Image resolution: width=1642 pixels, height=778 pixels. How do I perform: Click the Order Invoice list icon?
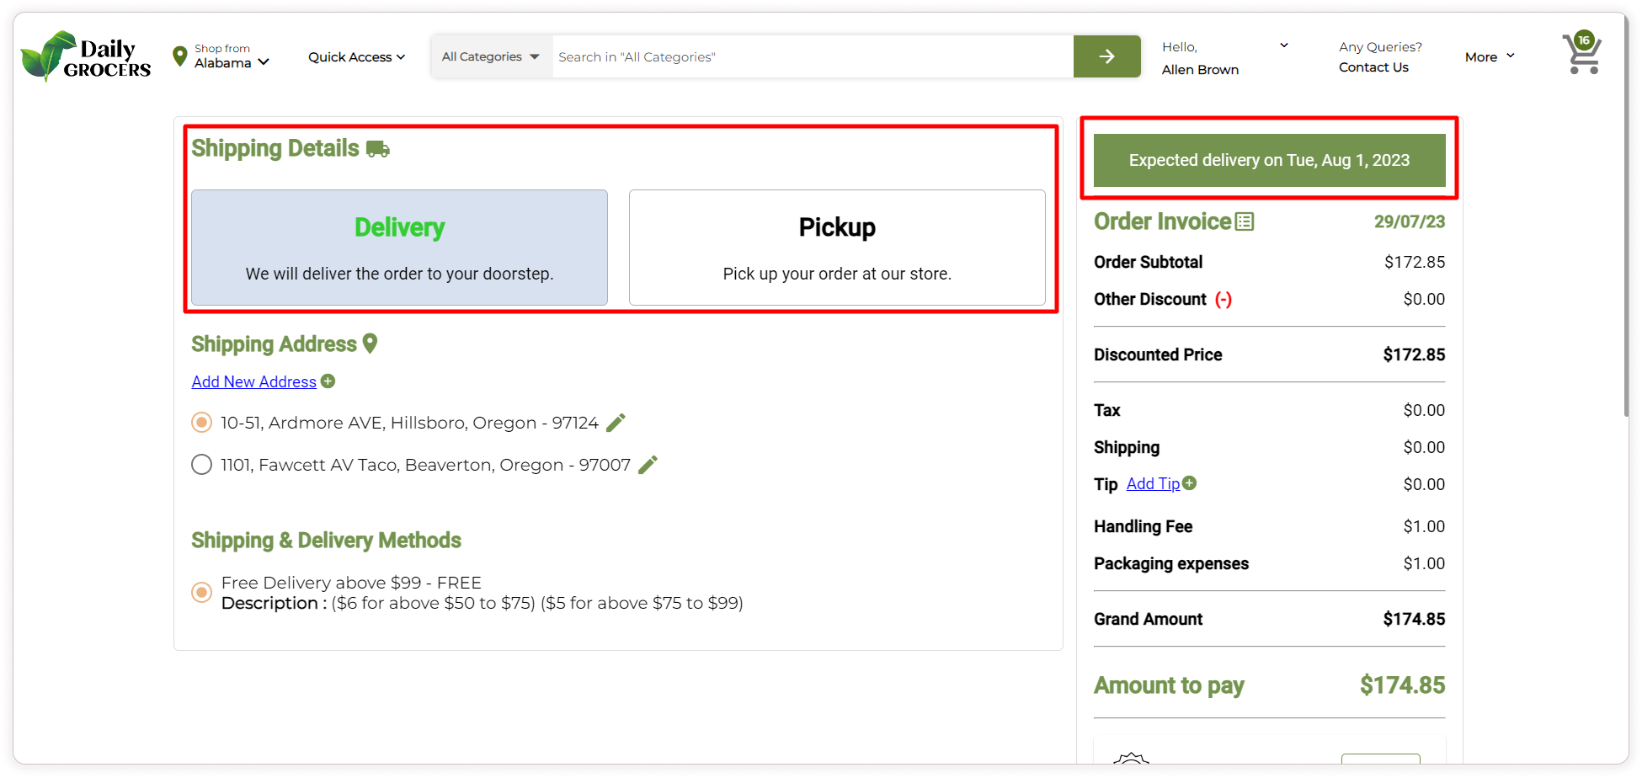1245,221
